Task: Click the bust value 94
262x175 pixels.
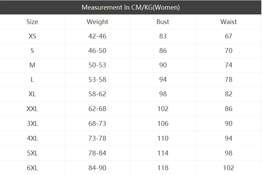Action: click(x=163, y=79)
